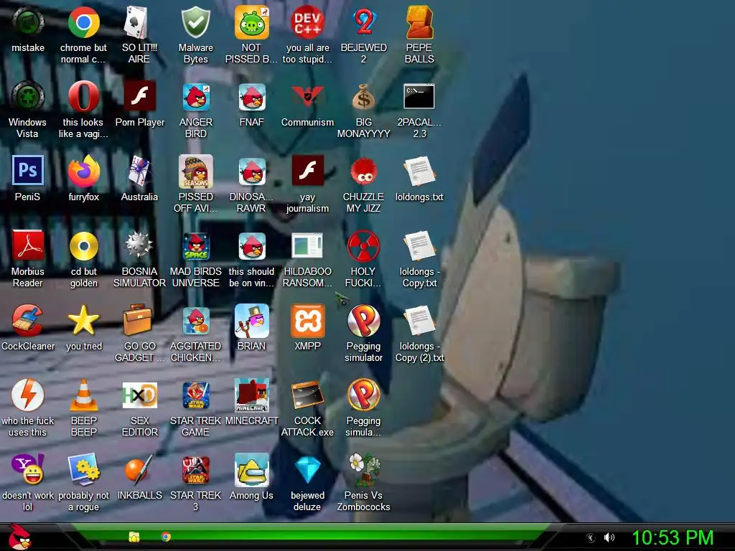Launch the INKBALLS orange ball icon

139,469
